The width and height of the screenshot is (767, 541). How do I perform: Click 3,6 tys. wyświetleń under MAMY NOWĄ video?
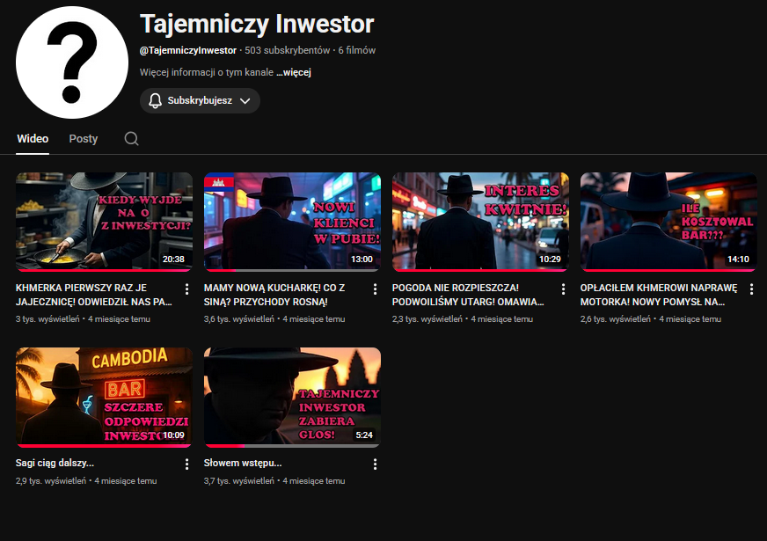click(x=239, y=319)
